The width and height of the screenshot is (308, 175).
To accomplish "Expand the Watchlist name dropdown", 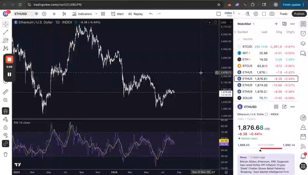I will pyautogui.click(x=246, y=24).
